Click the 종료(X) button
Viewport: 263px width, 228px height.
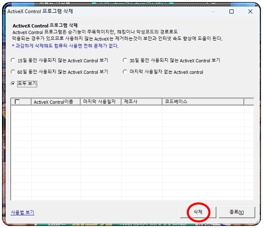click(x=237, y=212)
